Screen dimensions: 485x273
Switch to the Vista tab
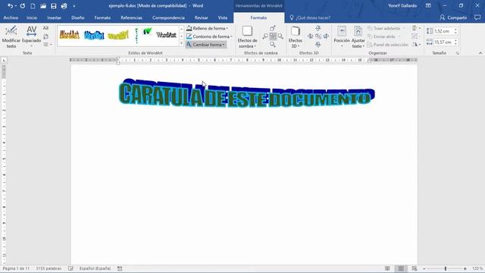pos(222,17)
